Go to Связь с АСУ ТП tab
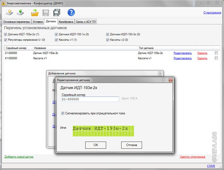The height and width of the screenshot is (170, 224). [x=86, y=22]
